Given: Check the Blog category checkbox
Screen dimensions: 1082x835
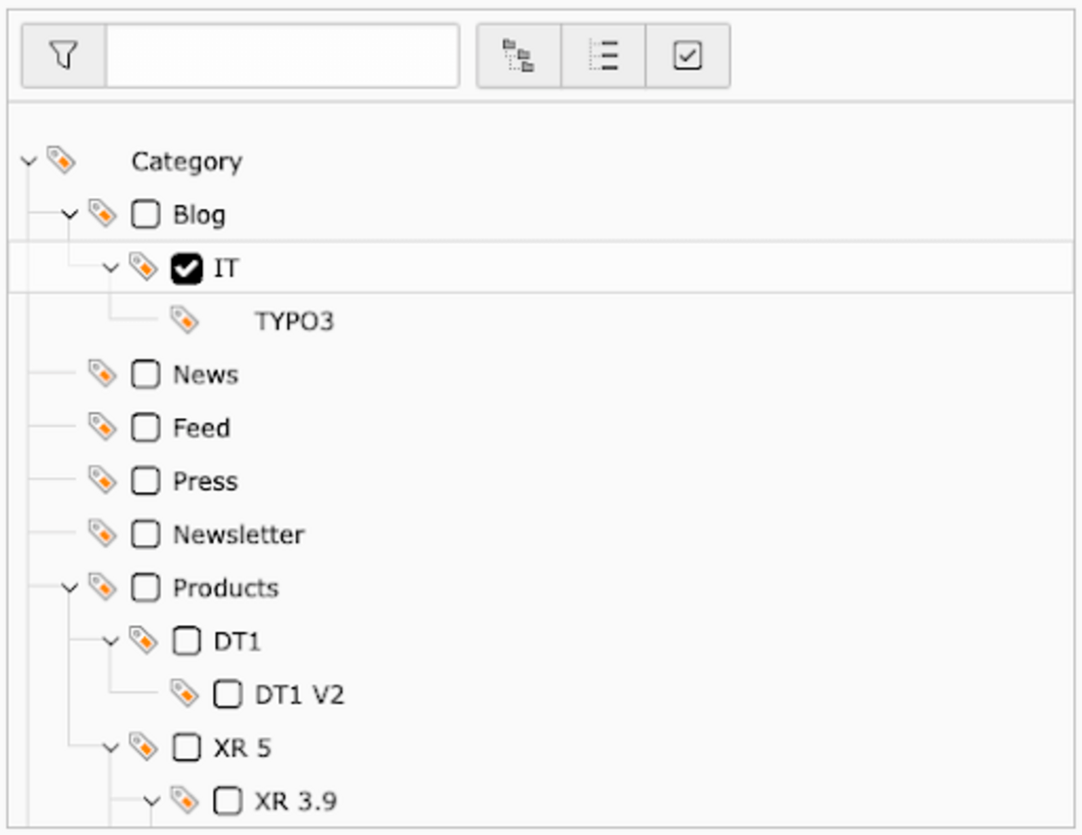Looking at the screenshot, I should click(x=145, y=212).
